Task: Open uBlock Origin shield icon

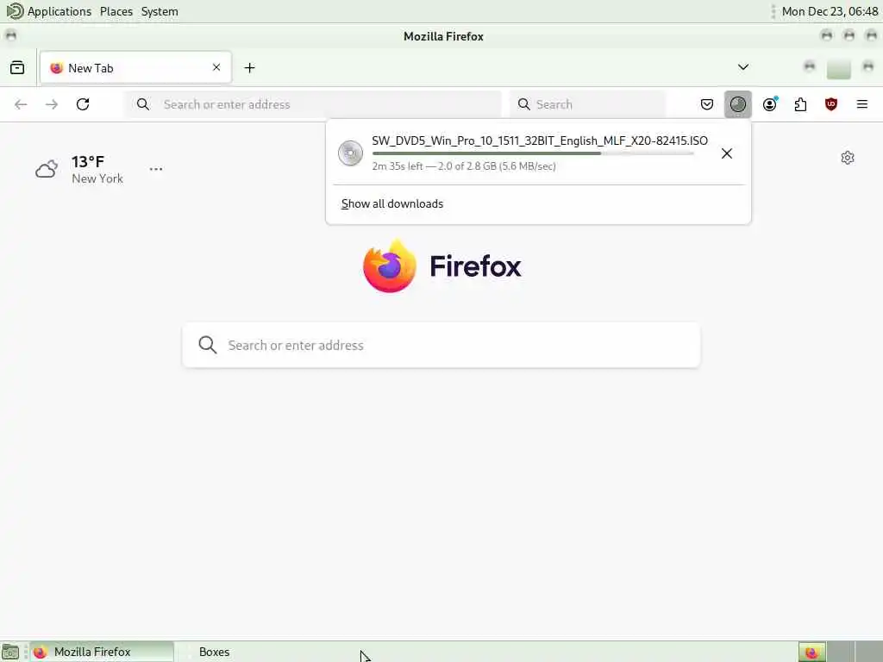Action: [831, 104]
